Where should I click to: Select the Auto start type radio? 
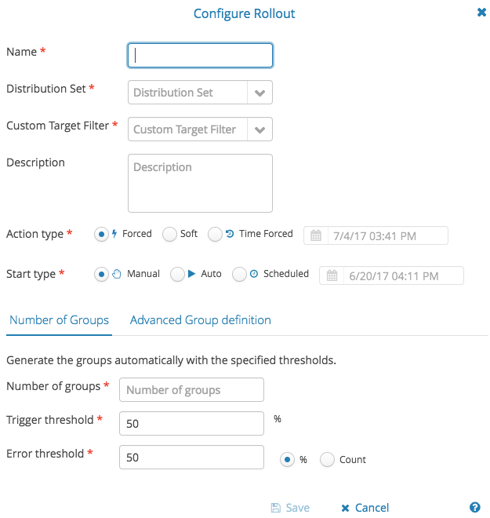point(177,275)
